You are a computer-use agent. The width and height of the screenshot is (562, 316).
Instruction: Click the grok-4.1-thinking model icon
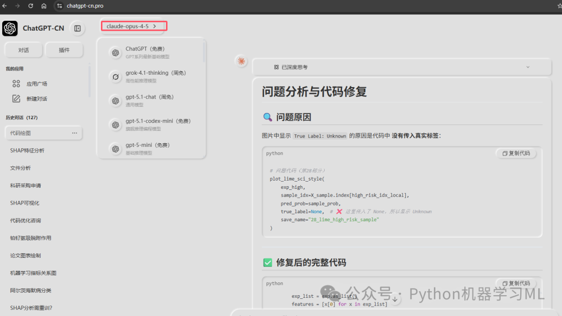point(116,76)
